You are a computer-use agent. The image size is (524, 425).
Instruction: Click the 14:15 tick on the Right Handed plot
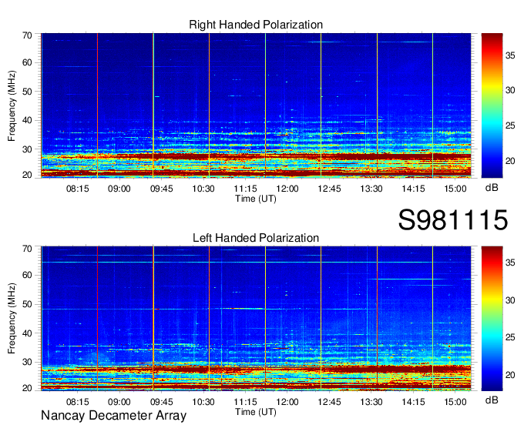[413, 189]
